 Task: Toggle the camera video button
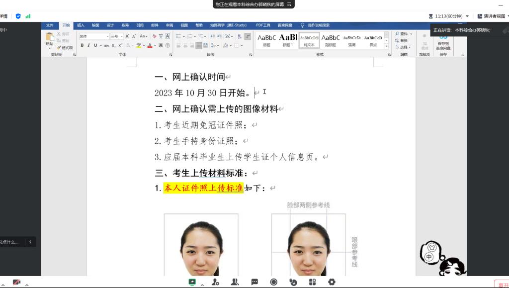[x=17, y=282]
